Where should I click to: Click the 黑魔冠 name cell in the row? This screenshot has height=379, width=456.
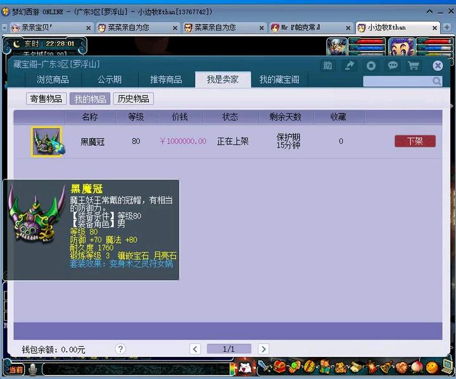tap(92, 142)
